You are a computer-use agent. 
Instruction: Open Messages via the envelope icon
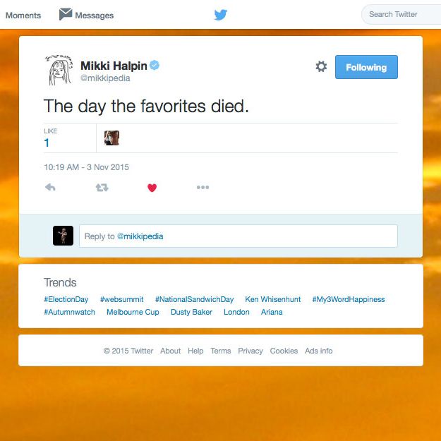click(66, 14)
